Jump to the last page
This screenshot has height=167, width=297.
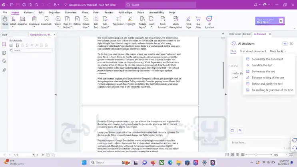[43, 155]
